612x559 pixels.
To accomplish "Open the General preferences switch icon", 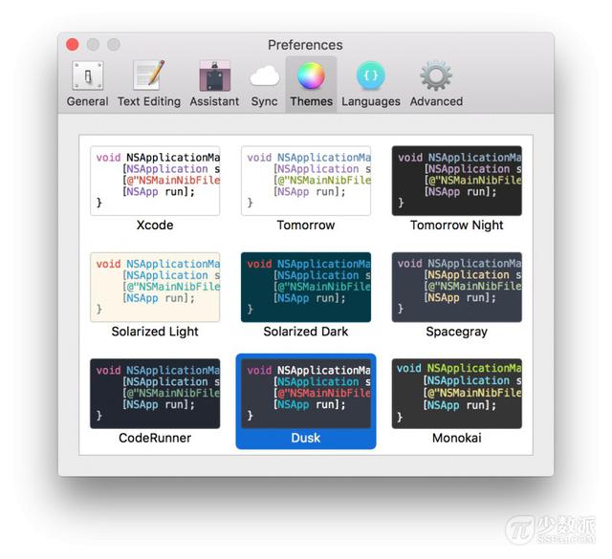I will coord(87,76).
